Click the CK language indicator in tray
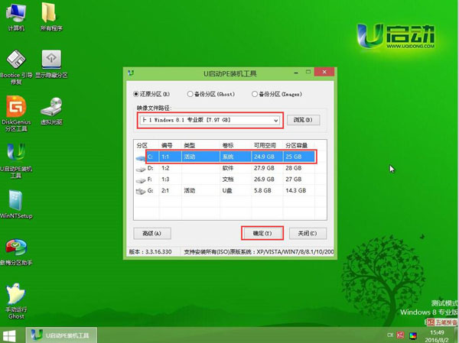Viewport: 459px width, 343px height. pyautogui.click(x=390, y=335)
